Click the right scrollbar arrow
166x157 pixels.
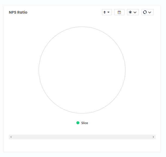click(x=153, y=137)
